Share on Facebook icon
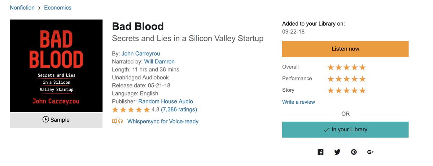Viewport: 433px width, 166px height. coord(320,152)
